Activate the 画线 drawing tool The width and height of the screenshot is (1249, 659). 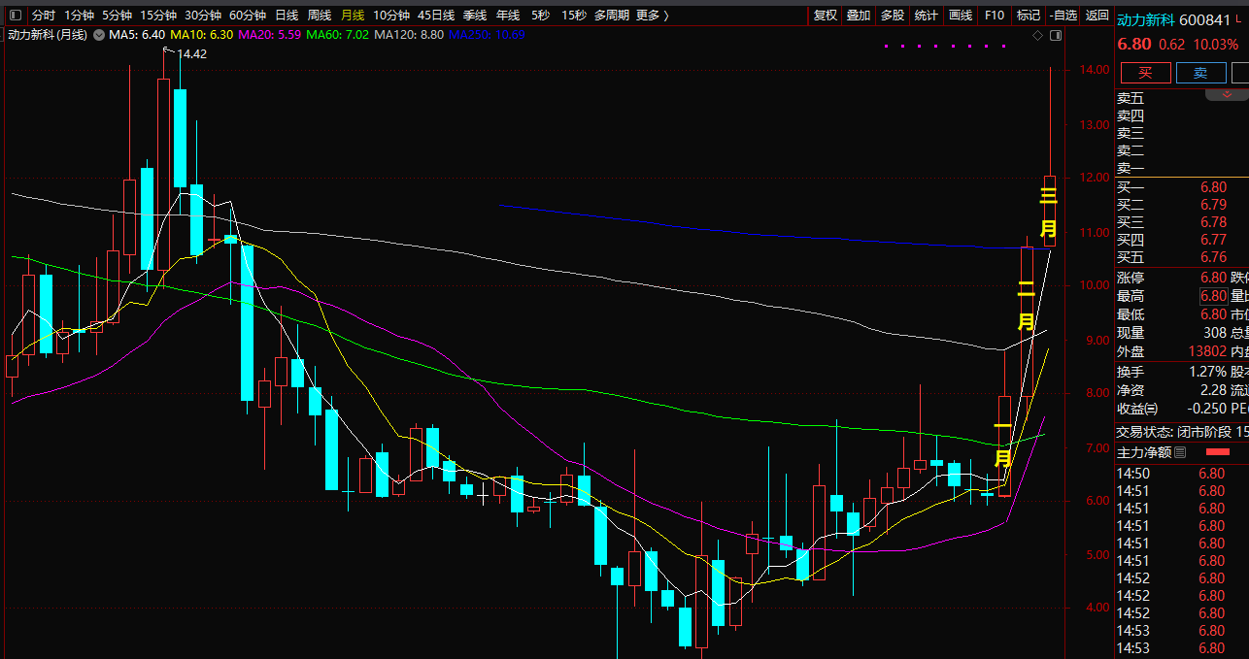pyautogui.click(x=961, y=16)
